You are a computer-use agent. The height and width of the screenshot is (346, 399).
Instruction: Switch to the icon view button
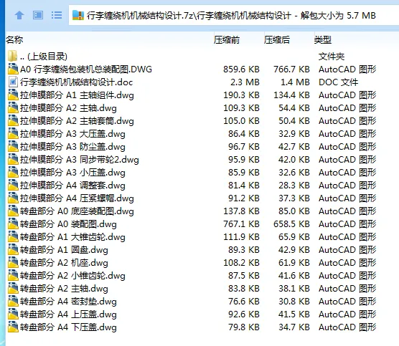click(38, 15)
